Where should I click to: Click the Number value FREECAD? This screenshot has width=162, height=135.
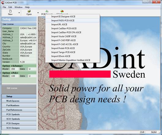click(28, 56)
